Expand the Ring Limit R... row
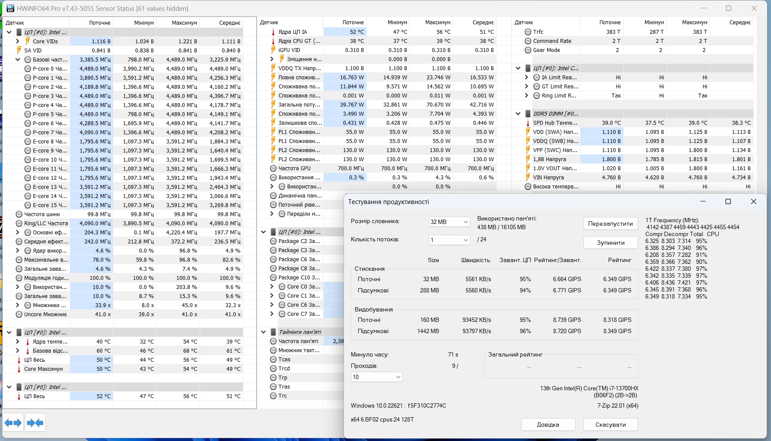Viewport: 771px width, 441px height. tap(527, 95)
